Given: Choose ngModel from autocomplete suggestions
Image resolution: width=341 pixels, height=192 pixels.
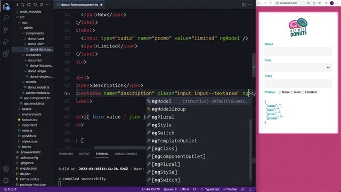Looking at the screenshot, I should pos(199,101).
